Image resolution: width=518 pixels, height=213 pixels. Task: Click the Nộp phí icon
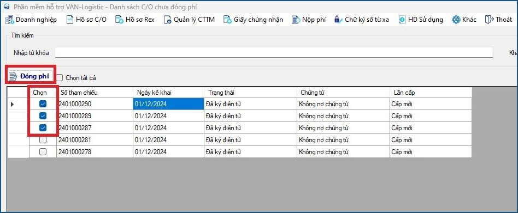pos(296,20)
